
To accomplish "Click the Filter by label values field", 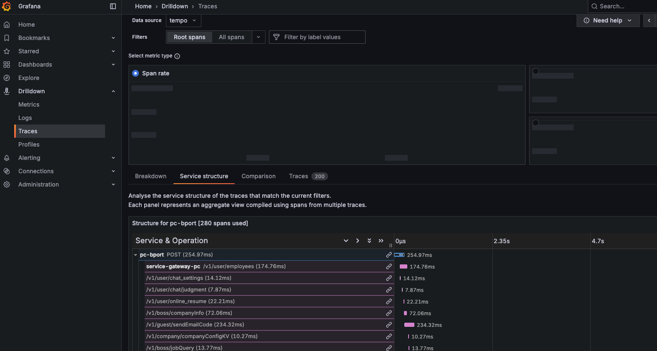I will 321,37.
